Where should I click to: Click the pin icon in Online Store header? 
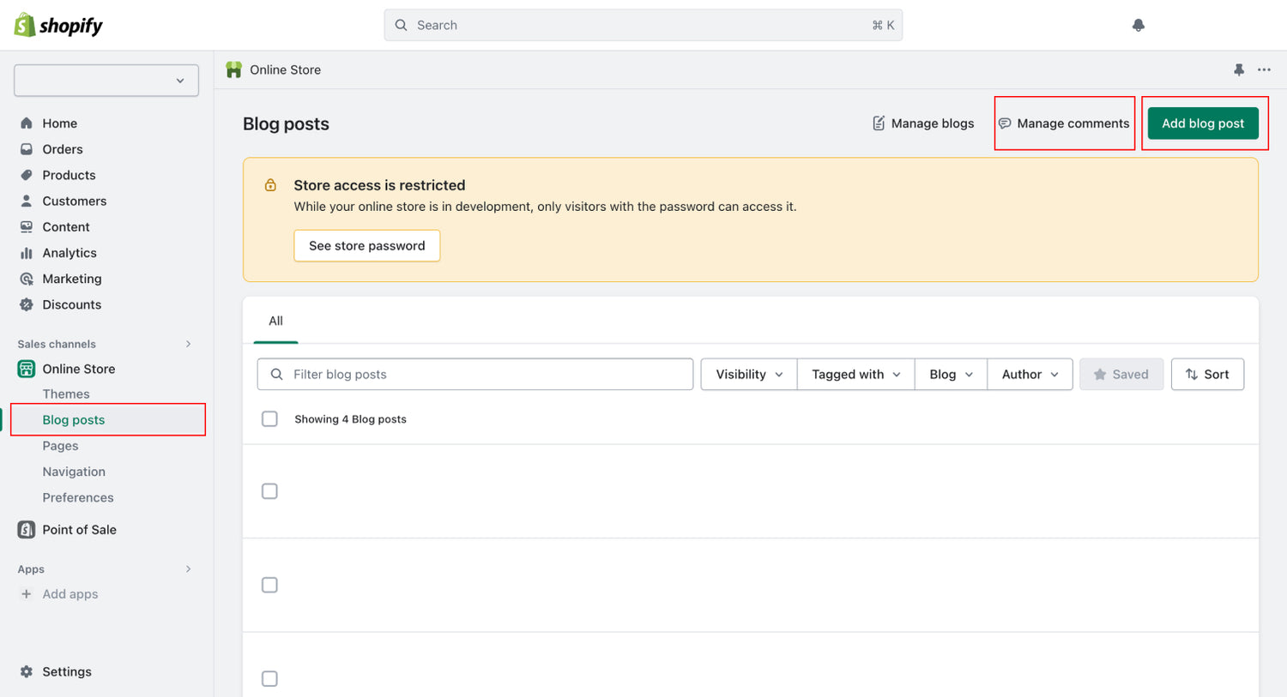(1239, 70)
